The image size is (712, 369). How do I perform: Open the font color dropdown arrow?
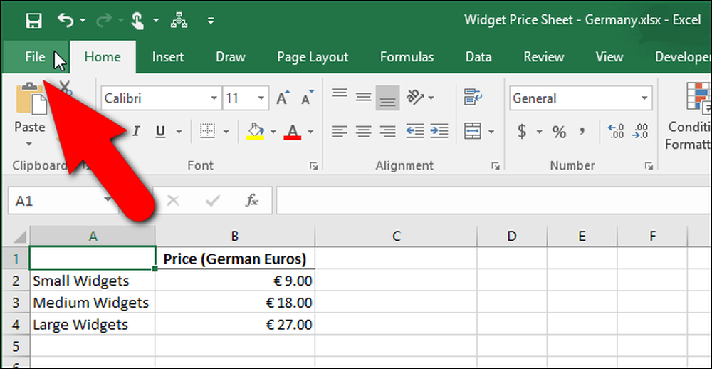pos(311,132)
